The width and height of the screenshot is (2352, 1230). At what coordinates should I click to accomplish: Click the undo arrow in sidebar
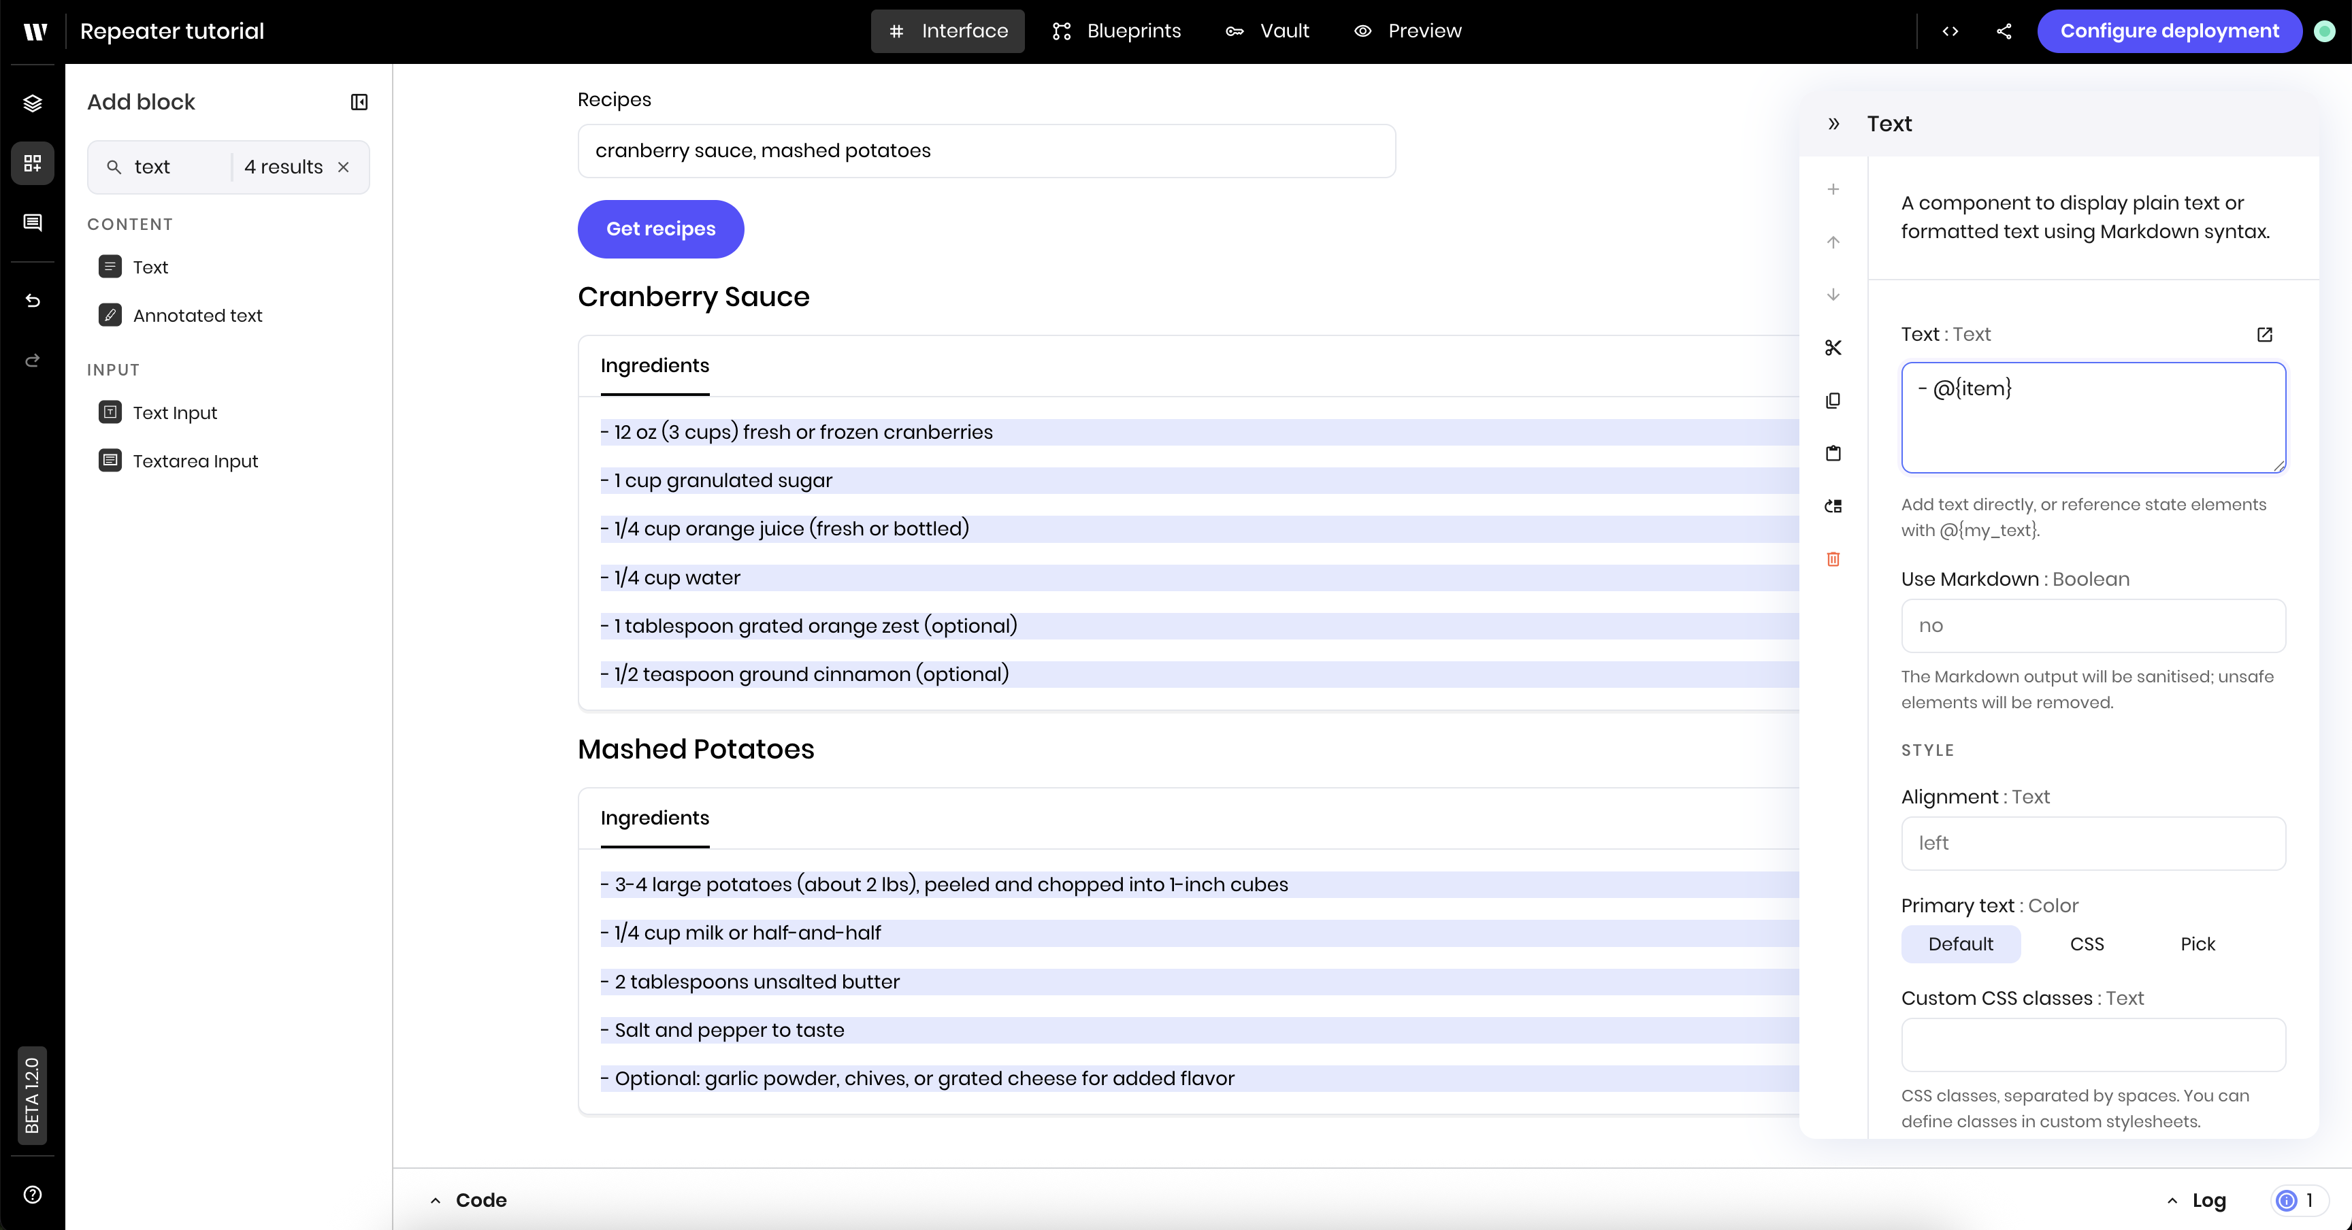point(33,301)
